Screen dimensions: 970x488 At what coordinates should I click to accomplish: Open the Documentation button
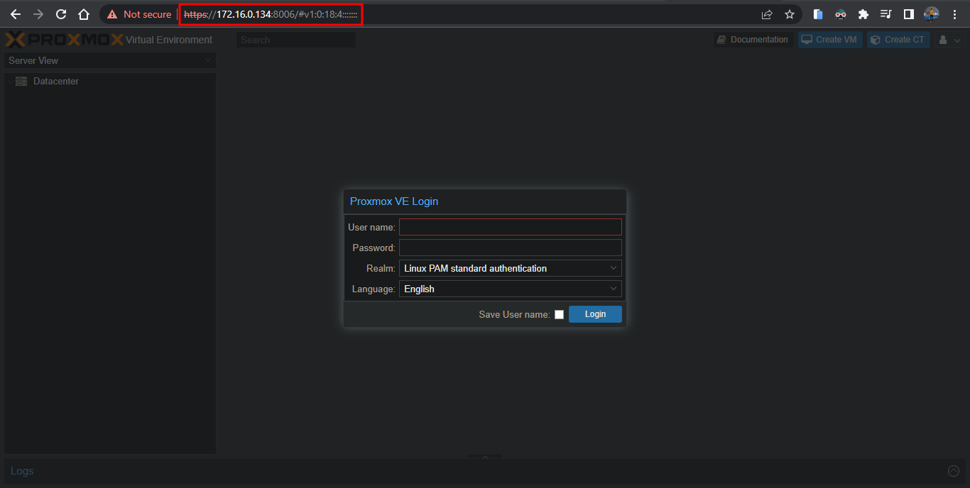(752, 40)
